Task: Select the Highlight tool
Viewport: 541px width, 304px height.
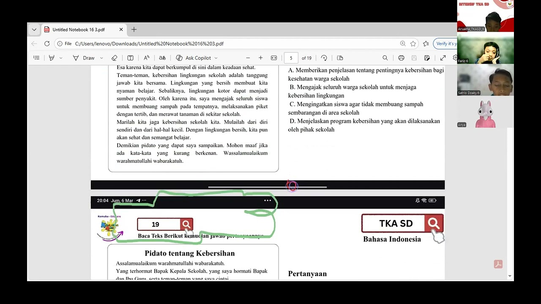Action: point(52,58)
